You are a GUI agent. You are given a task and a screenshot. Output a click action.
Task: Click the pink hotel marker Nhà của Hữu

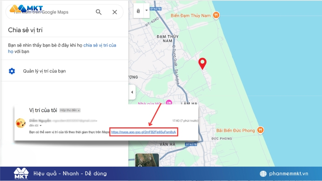point(169,102)
